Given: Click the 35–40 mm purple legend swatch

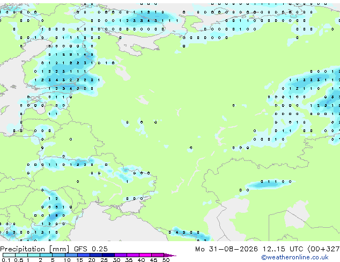Looking at the screenshot, I should 133,255.
